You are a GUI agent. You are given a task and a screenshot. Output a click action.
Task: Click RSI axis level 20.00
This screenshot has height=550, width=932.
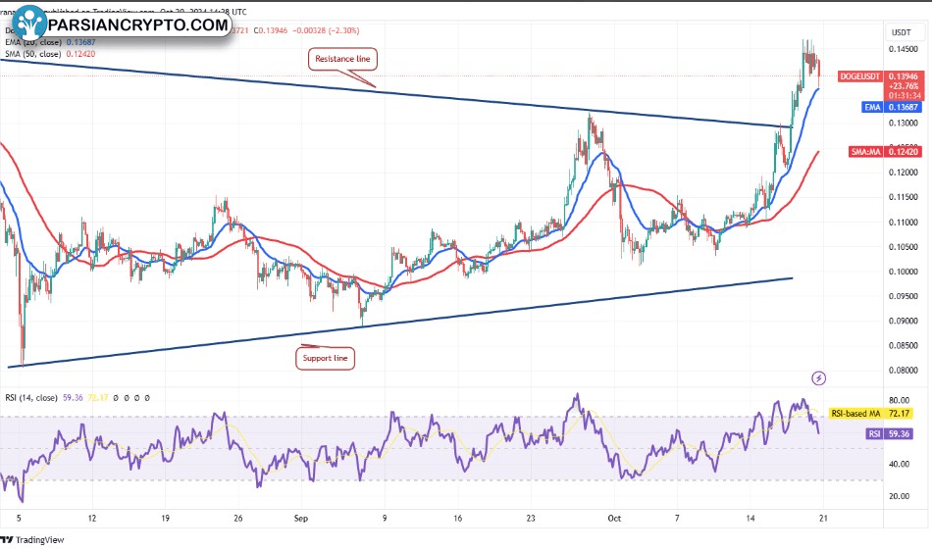(900, 496)
